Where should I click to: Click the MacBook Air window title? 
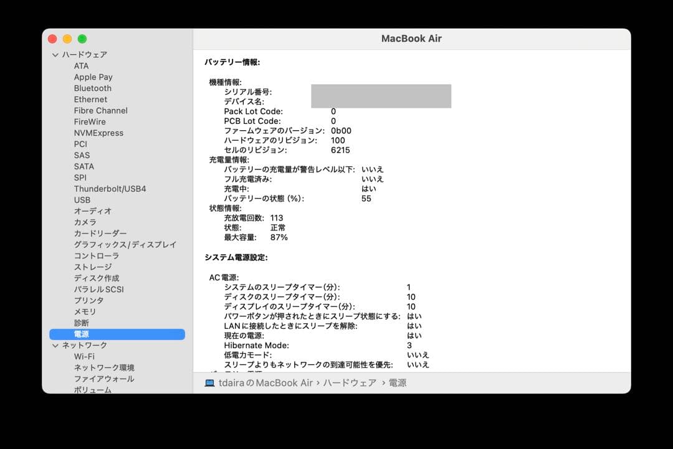[x=412, y=39]
